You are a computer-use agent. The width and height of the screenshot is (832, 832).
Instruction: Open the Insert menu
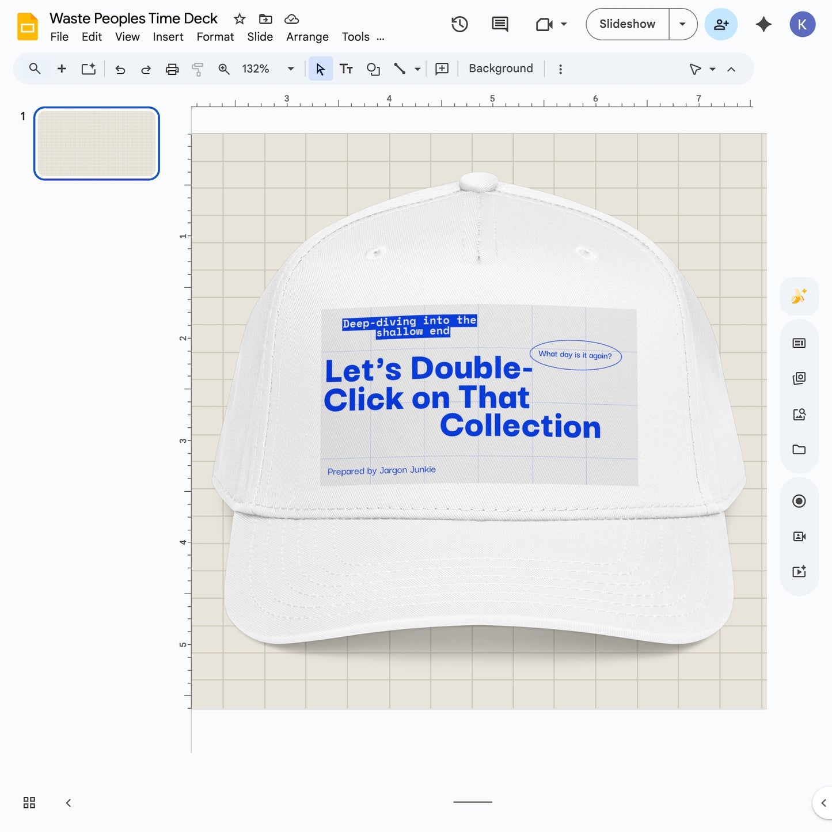pyautogui.click(x=168, y=37)
